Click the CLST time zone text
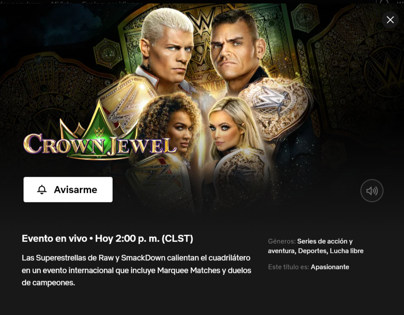404x315 pixels. tap(177, 238)
